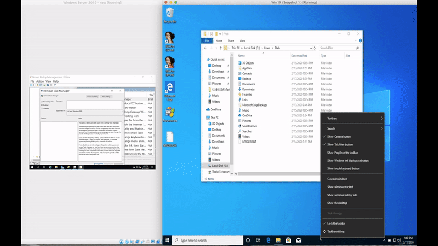Click the magnifier in Search Pleb box
The height and width of the screenshot is (246, 438).
tap(357, 48)
